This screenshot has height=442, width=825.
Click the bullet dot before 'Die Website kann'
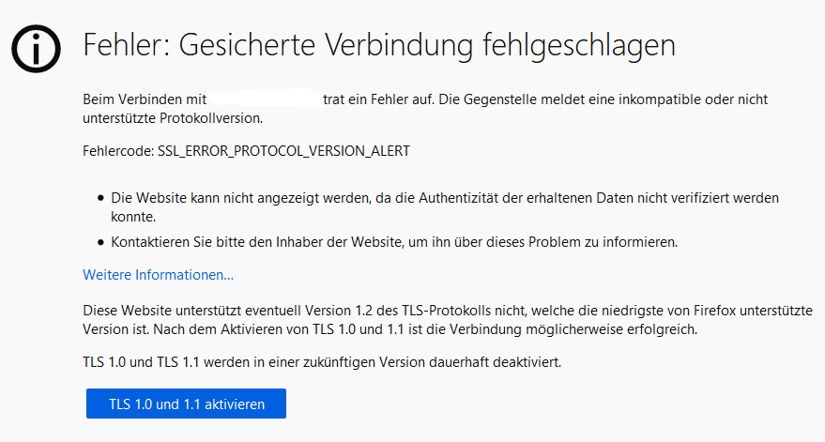101,199
